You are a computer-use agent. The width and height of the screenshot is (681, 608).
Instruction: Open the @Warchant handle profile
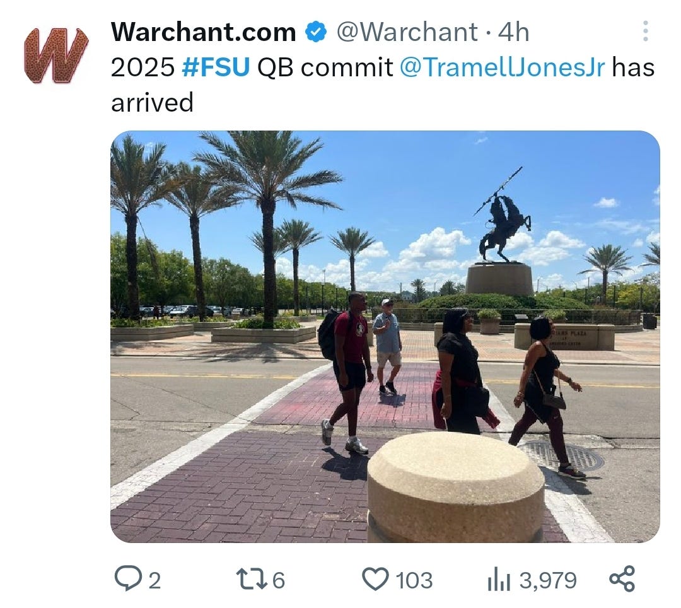pyautogui.click(x=407, y=32)
